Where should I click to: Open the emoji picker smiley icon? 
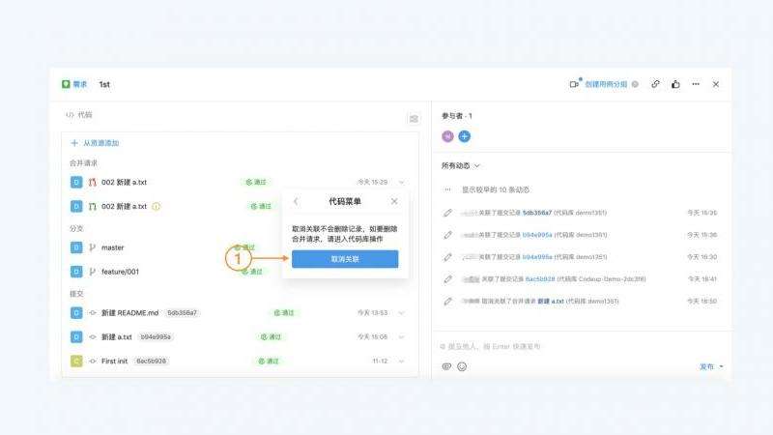point(462,366)
